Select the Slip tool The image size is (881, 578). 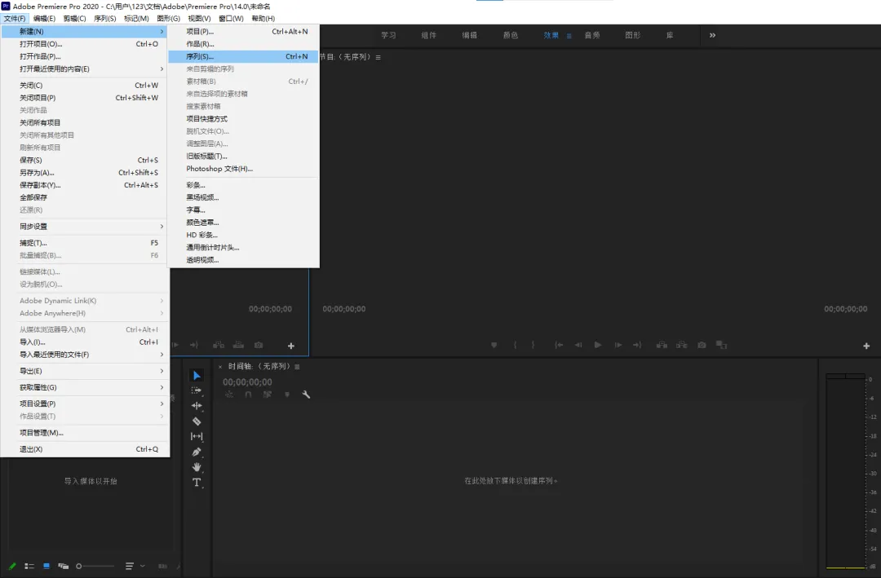click(x=197, y=436)
